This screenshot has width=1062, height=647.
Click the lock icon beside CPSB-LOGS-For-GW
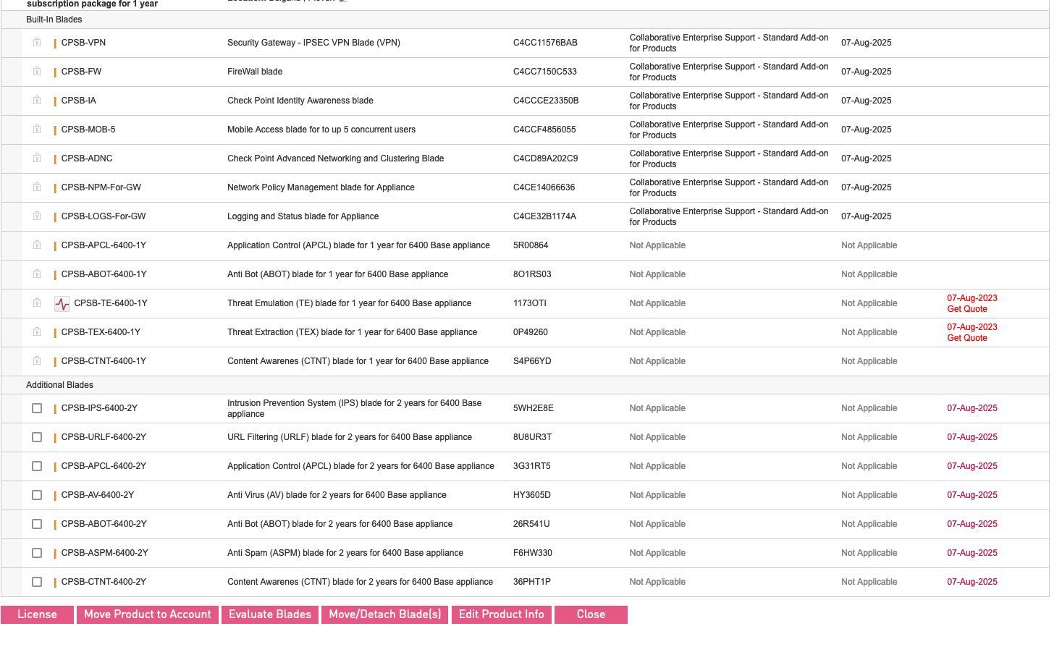pos(37,216)
